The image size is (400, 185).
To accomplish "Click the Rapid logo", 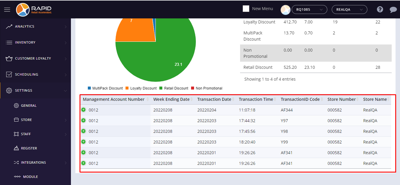I will (x=34, y=9).
